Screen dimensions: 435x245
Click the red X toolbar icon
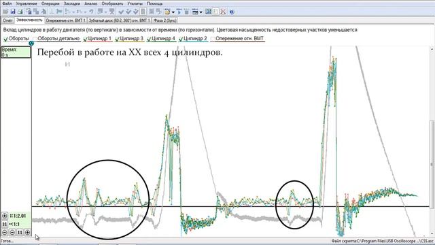pyautogui.click(x=223, y=12)
